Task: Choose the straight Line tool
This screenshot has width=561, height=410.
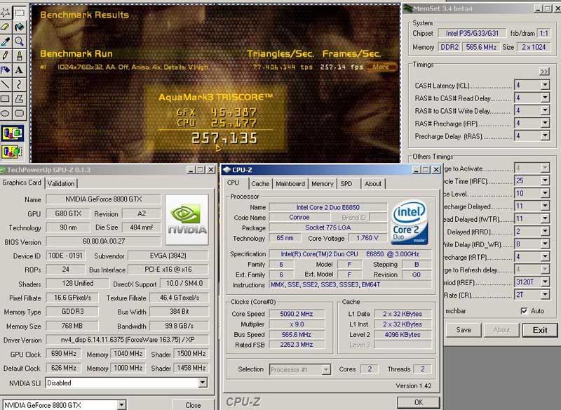Action: pos(5,84)
